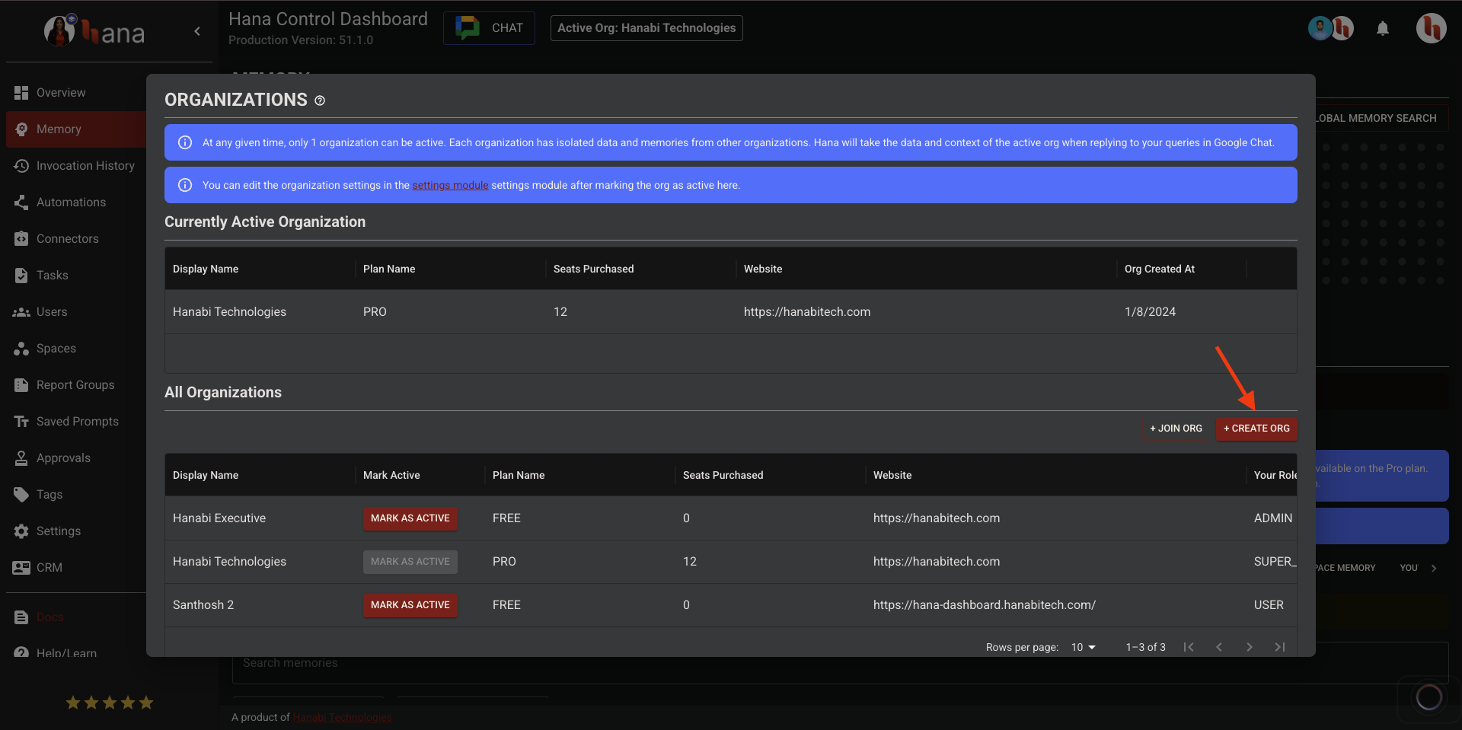
Task: Go to next page of organizations table
Action: pos(1250,647)
